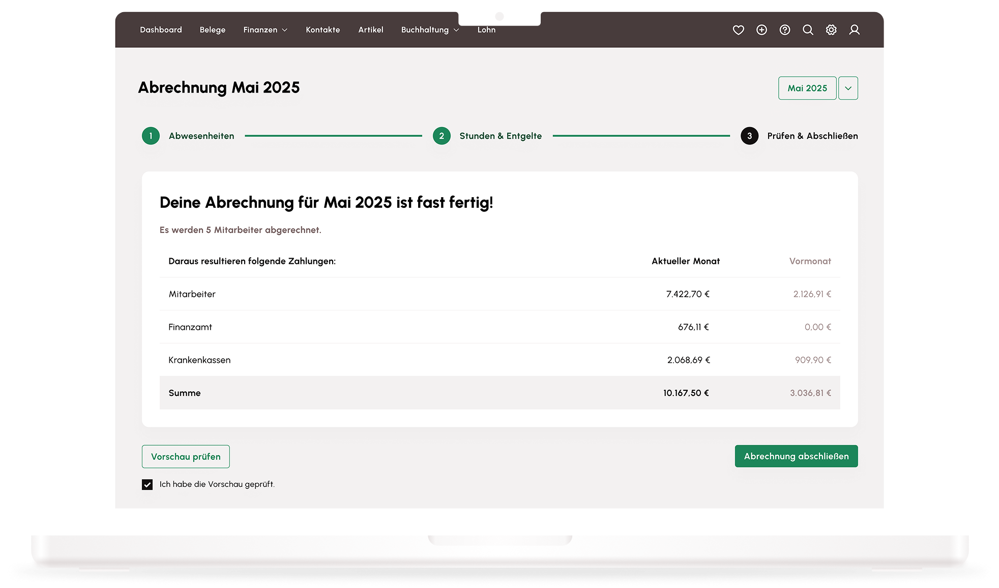The image size is (999, 588).
Task: Click the plus circle add icon
Action: tap(761, 30)
